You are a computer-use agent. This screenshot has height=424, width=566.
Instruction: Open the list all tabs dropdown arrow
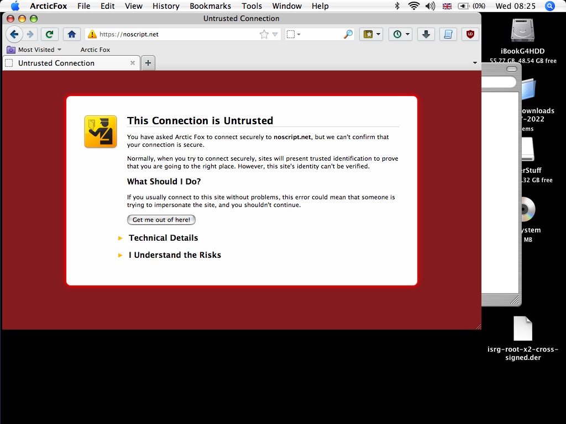click(x=475, y=63)
